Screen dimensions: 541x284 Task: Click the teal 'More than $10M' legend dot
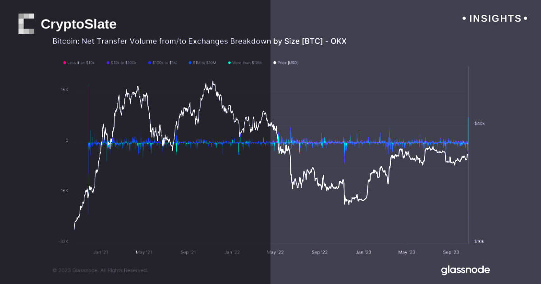pos(229,63)
